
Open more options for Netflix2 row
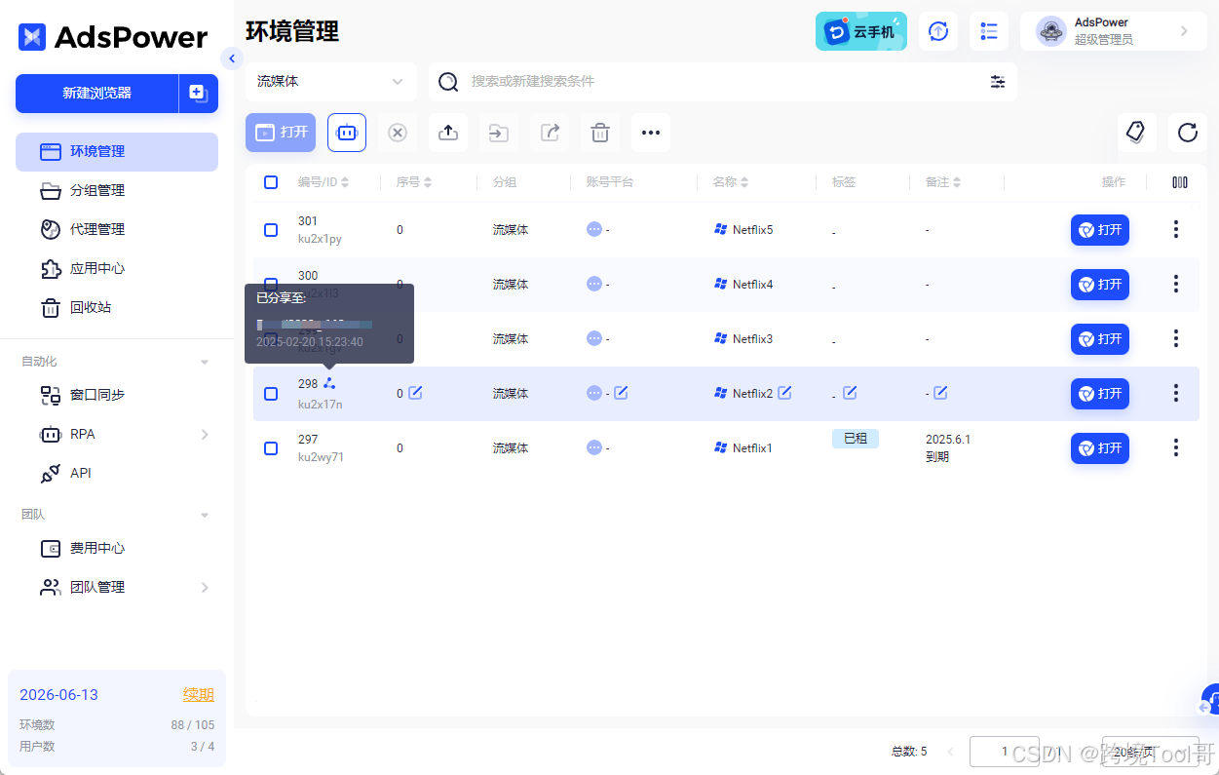(1176, 394)
